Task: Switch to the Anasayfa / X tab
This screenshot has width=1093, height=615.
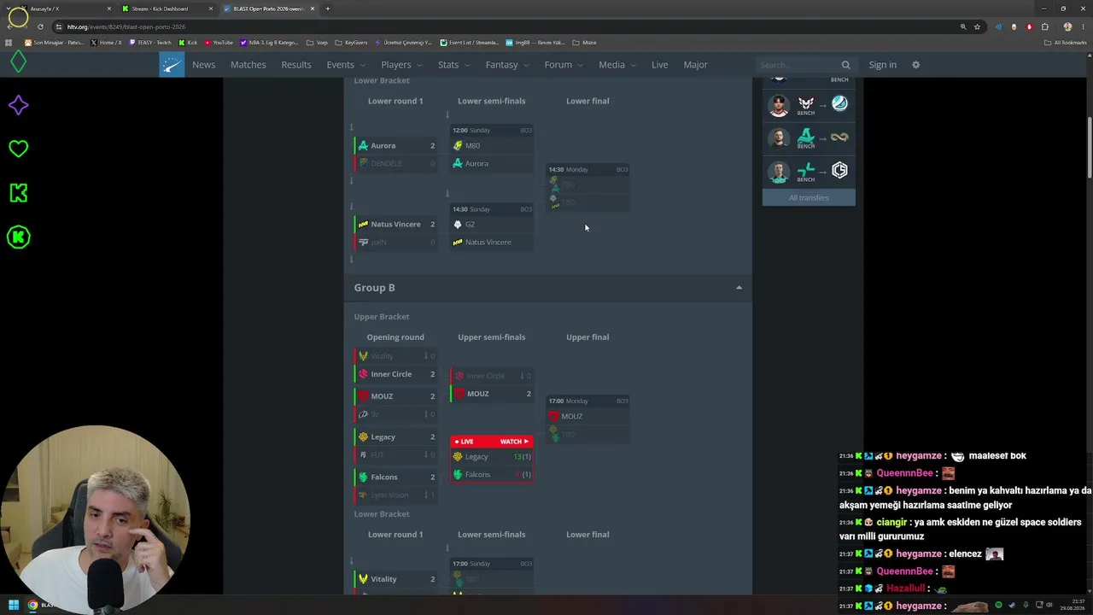Action: coord(65,9)
